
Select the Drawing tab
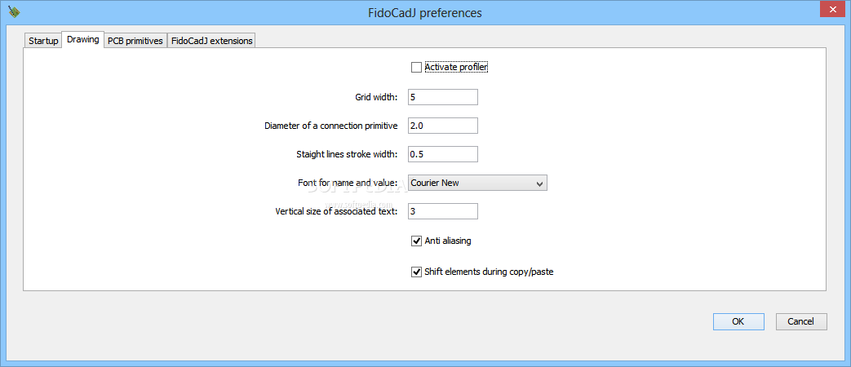[x=83, y=40]
